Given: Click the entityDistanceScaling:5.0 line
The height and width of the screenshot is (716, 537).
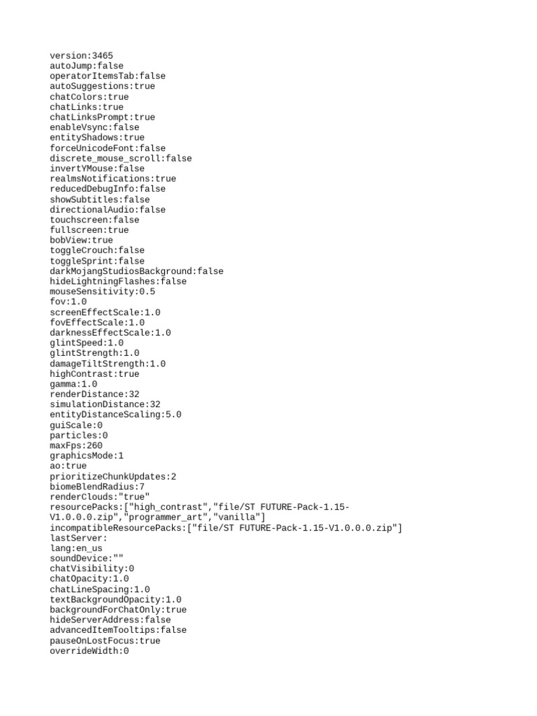Looking at the screenshot, I should pos(115,415).
